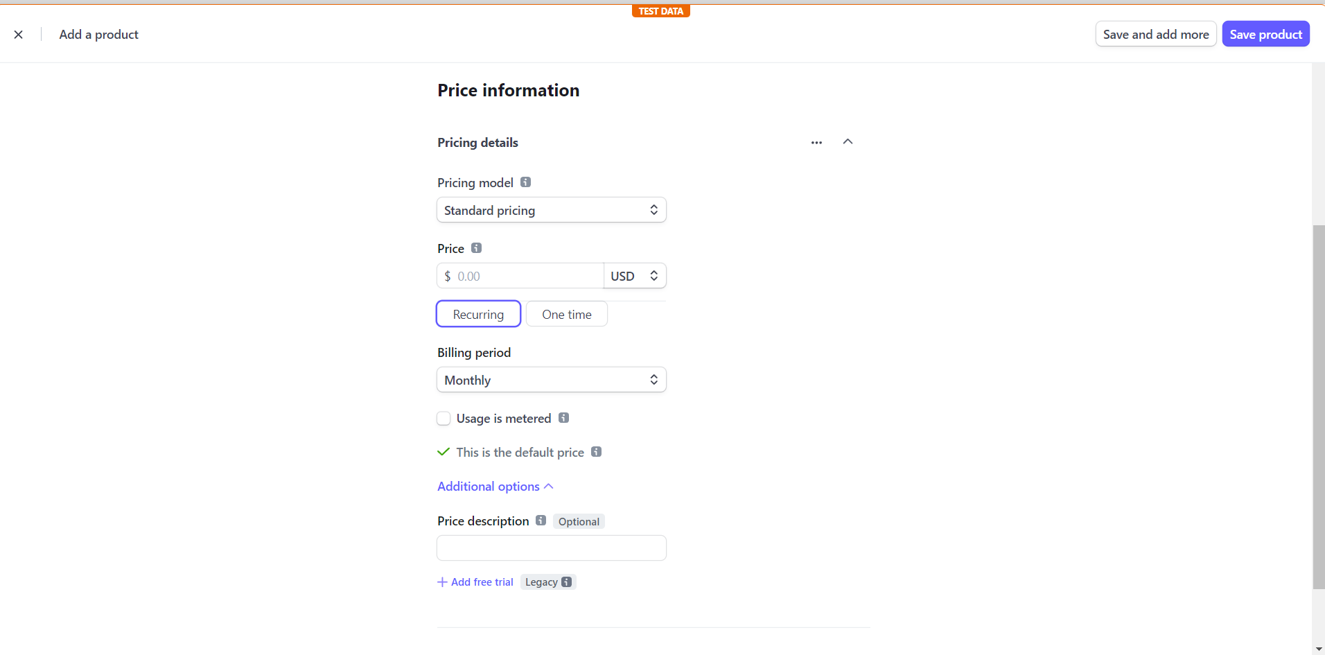Open the USD currency selector
The image size is (1325, 655).
[634, 276]
